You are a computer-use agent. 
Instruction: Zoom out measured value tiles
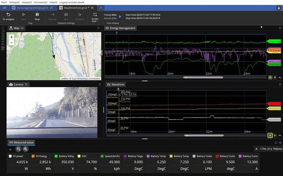coord(18,149)
